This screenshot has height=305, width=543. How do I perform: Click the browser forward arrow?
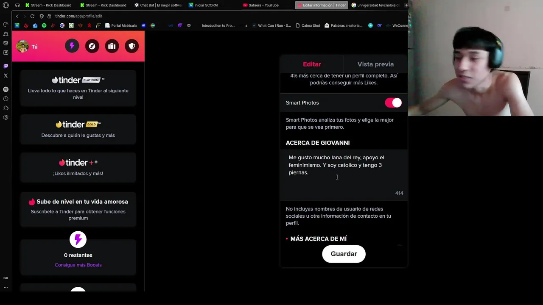(x=24, y=16)
